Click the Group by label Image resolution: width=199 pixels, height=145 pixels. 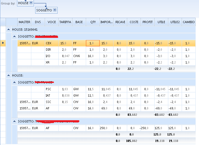click(8, 3)
